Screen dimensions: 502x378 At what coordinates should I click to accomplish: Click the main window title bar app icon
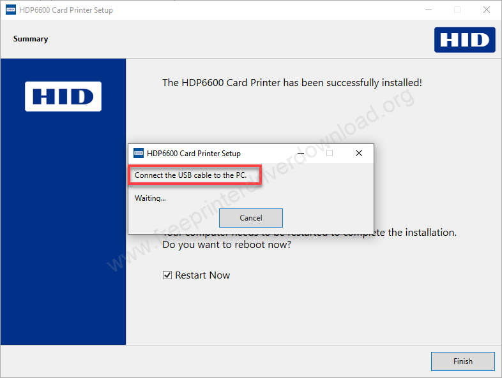(11, 10)
